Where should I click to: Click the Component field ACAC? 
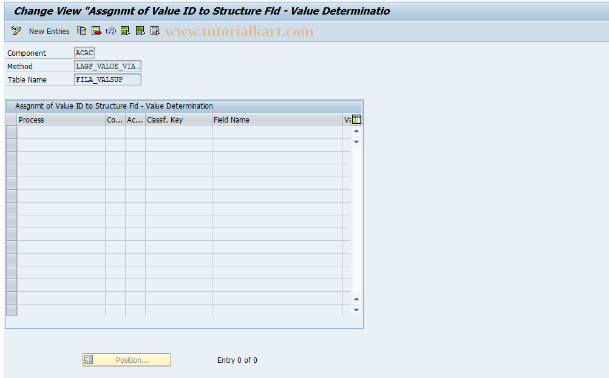[84, 53]
